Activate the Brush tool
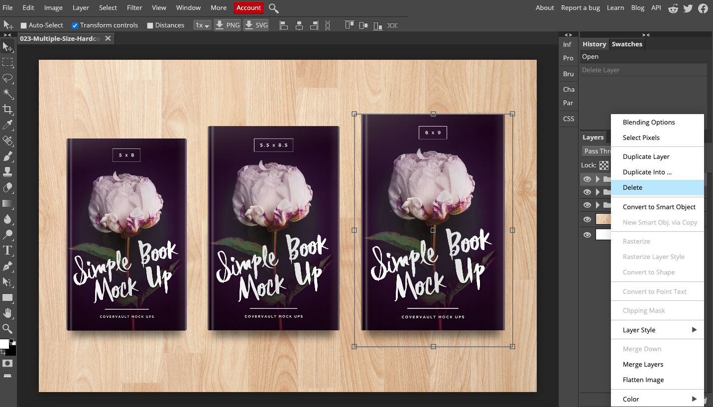 pyautogui.click(x=7, y=157)
